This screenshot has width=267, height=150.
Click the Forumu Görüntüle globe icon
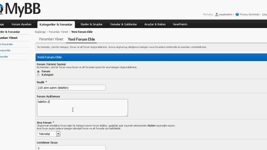(x=237, y=15)
